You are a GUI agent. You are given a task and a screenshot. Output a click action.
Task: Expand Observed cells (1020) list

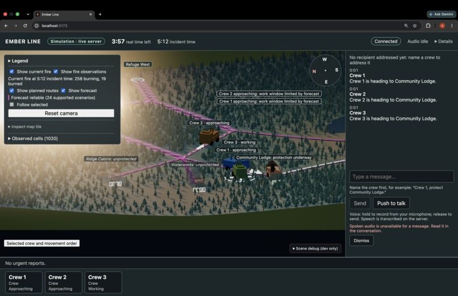click(33, 139)
